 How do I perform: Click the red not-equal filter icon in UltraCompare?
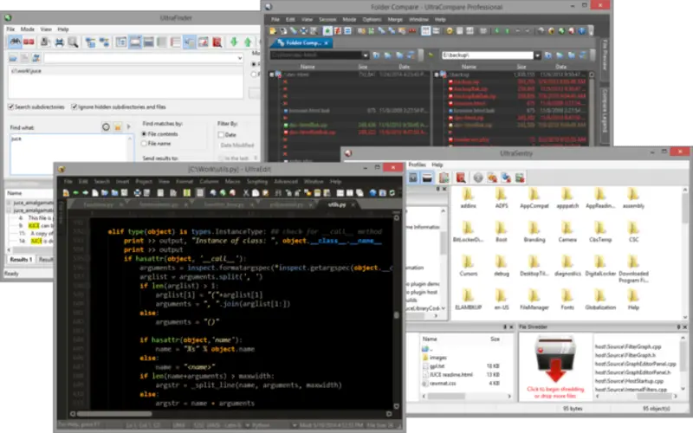click(x=338, y=30)
